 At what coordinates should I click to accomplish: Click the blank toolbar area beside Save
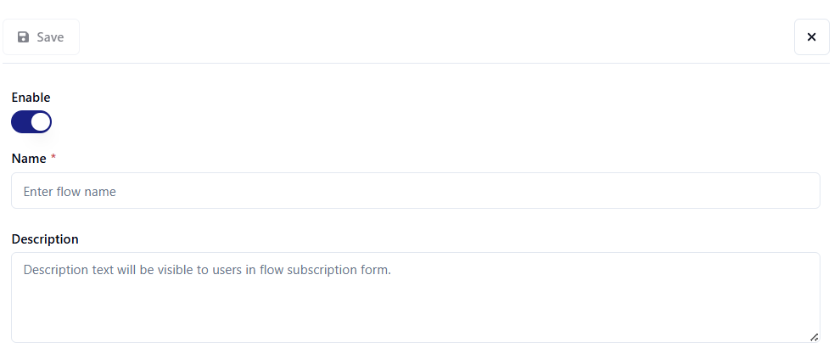pyautogui.click(x=424, y=37)
